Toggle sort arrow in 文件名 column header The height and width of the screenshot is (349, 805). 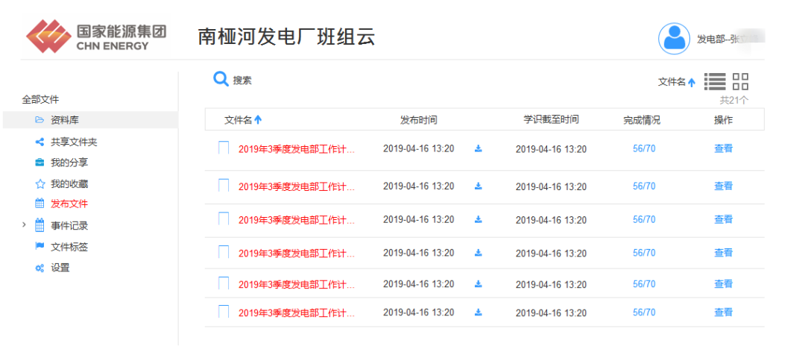(258, 119)
